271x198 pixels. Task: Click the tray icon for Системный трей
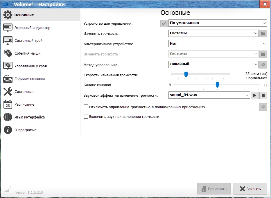tap(8, 40)
